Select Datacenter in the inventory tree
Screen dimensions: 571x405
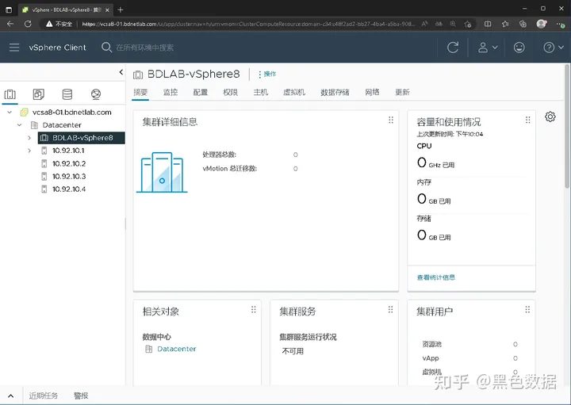pos(62,124)
